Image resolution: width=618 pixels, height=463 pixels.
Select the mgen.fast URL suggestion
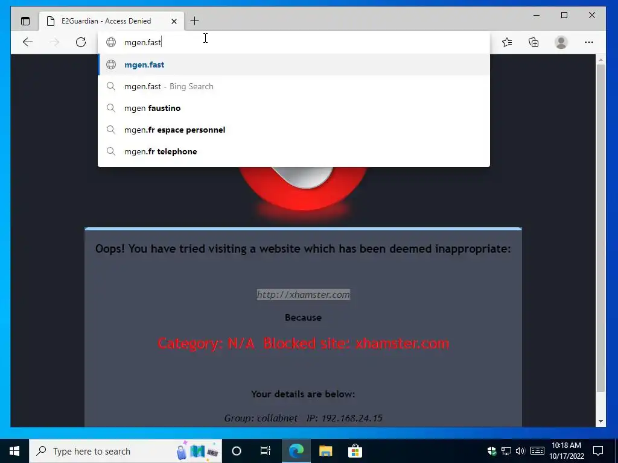pos(294,65)
